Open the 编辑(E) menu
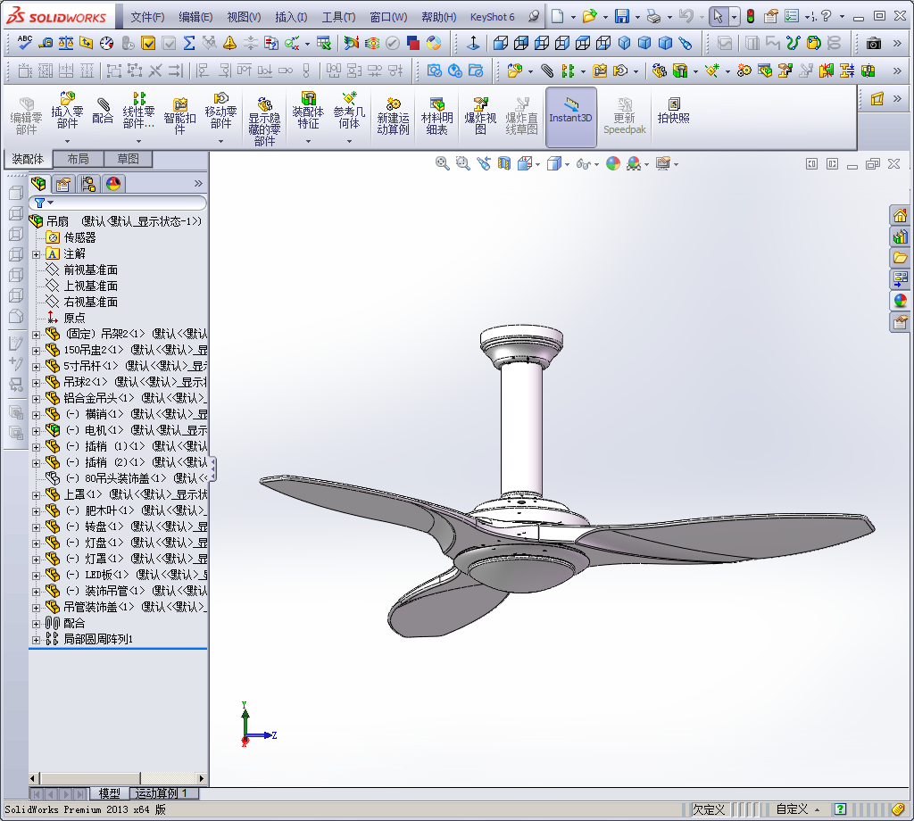The image size is (914, 821). (195, 17)
